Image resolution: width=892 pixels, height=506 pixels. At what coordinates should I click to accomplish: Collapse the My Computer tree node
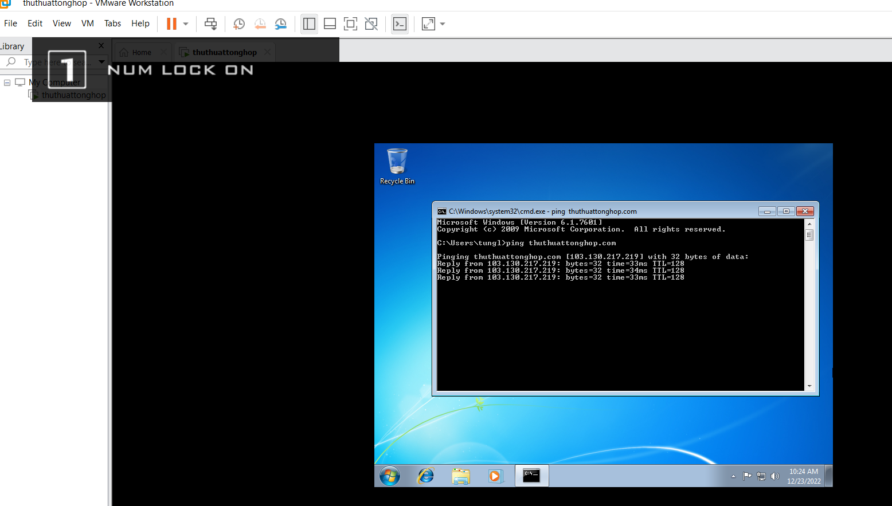(x=7, y=83)
